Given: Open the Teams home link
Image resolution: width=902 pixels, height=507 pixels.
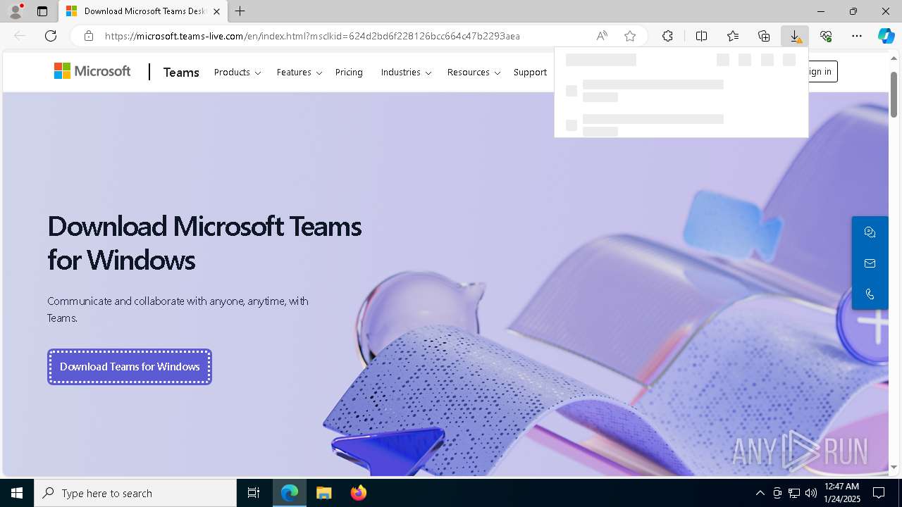Looking at the screenshot, I should tap(181, 72).
